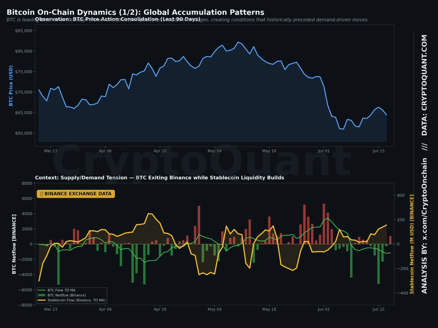Select 'Jun 01' under the netflow chart

pyautogui.click(x=324, y=310)
